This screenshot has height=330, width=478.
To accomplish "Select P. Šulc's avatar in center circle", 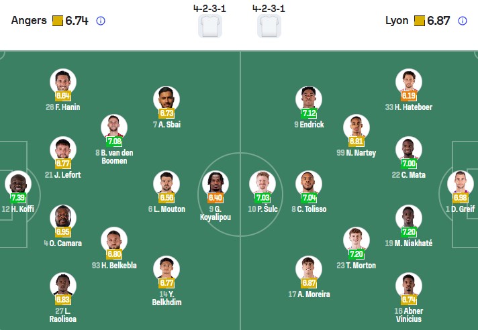I will [262, 182].
